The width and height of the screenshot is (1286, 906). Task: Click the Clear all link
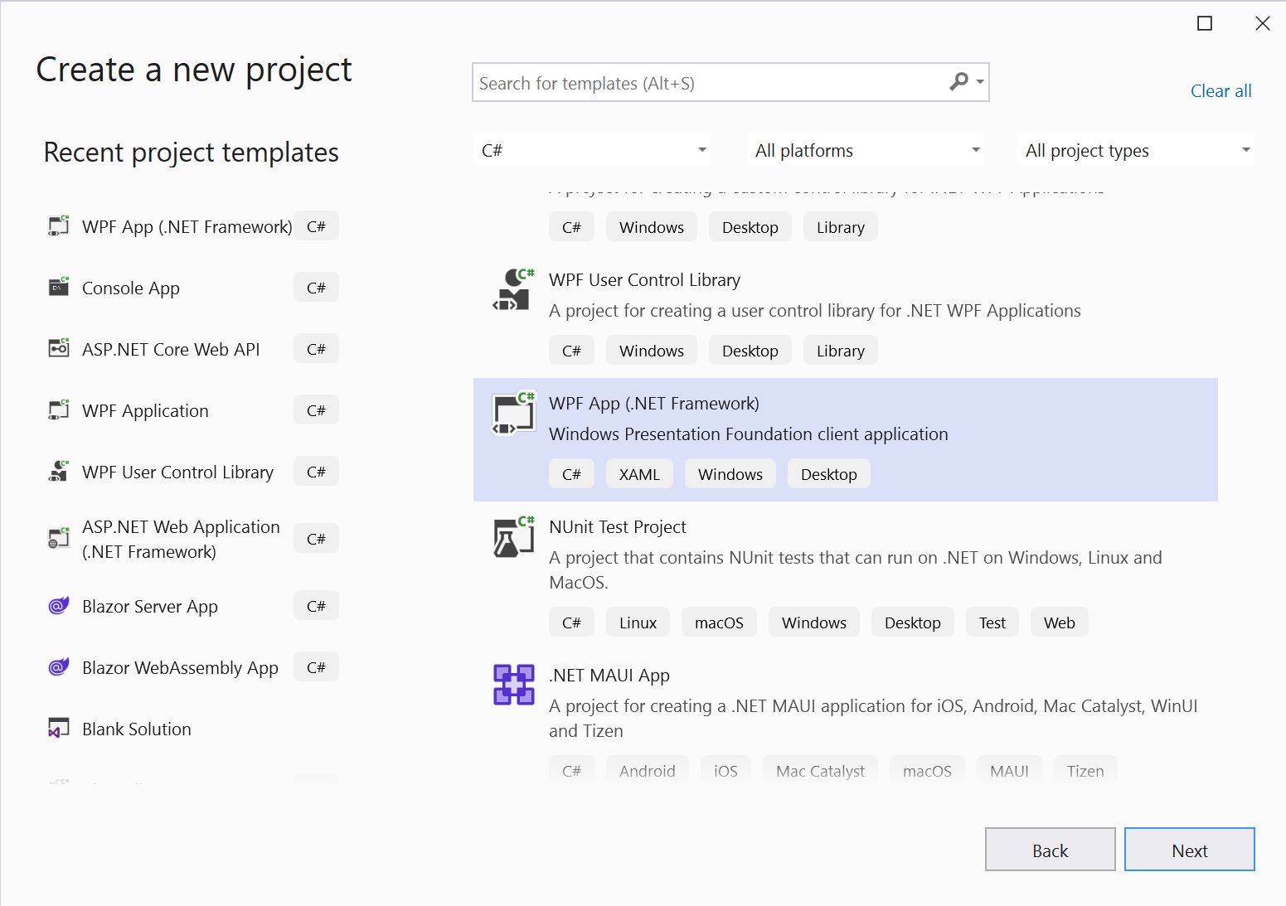click(x=1220, y=91)
